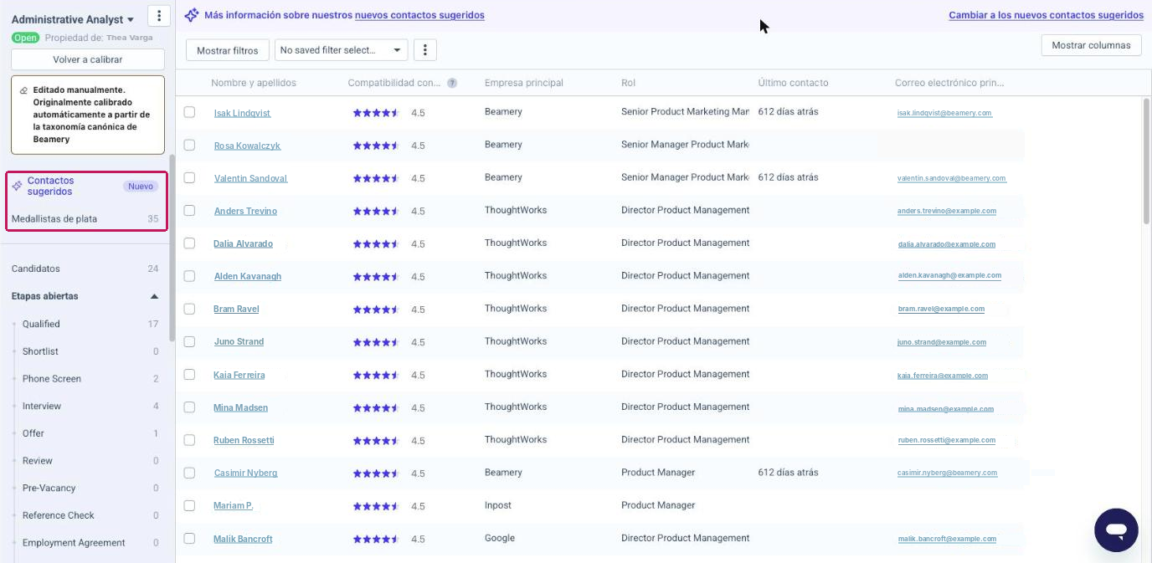The width and height of the screenshot is (1152, 563).
Task: Open the chat support bubble
Action: 1116,530
